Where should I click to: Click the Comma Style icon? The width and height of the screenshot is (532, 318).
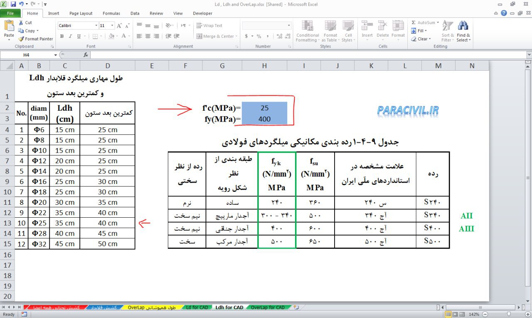click(x=268, y=36)
